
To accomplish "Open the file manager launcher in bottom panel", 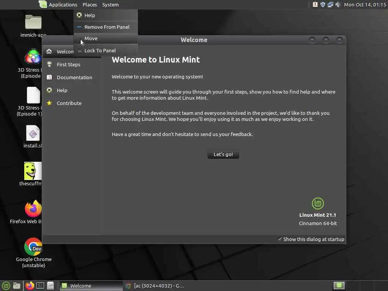I will pyautogui.click(x=50, y=286).
